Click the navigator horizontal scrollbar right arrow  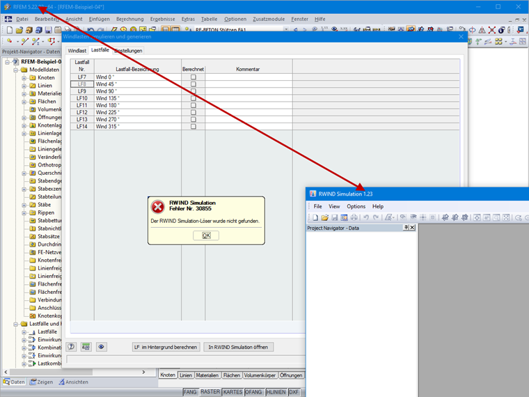143,372
